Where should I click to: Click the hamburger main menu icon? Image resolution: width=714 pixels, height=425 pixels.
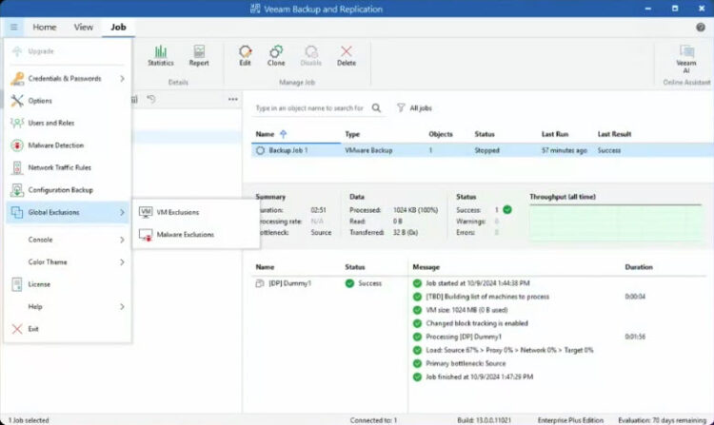tap(13, 28)
